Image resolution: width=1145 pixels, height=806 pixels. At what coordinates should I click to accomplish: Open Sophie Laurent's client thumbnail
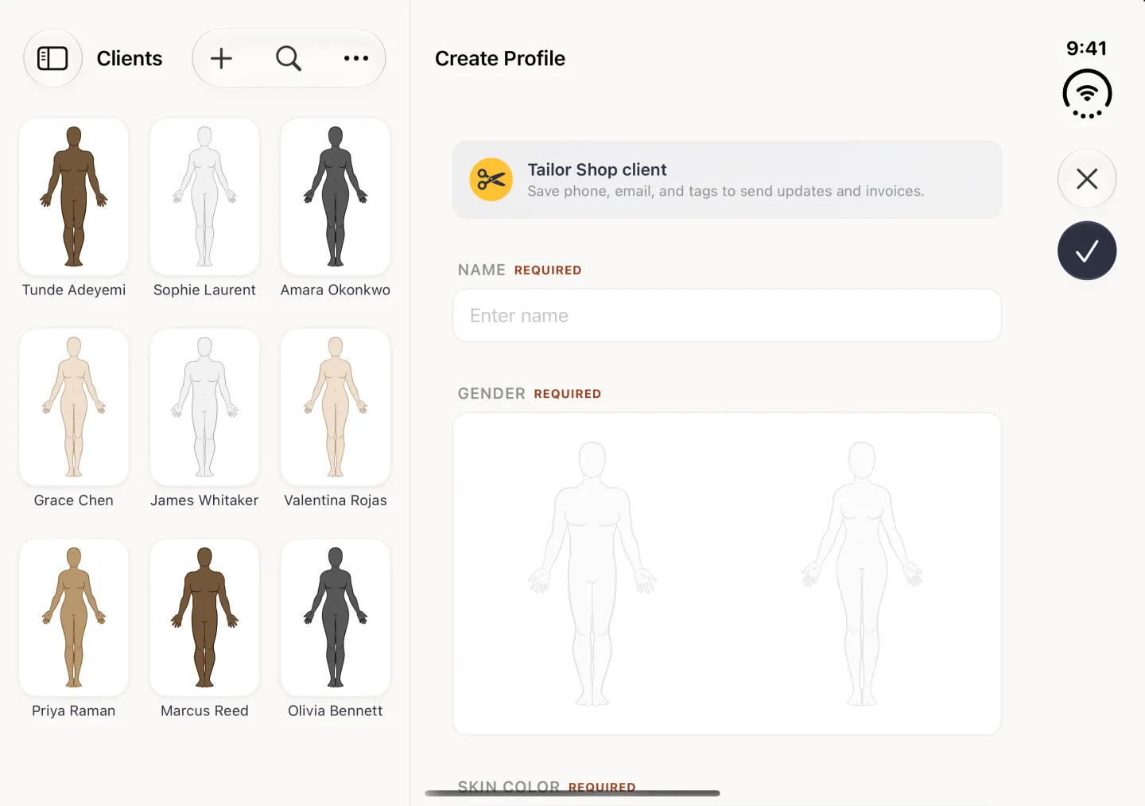204,197
